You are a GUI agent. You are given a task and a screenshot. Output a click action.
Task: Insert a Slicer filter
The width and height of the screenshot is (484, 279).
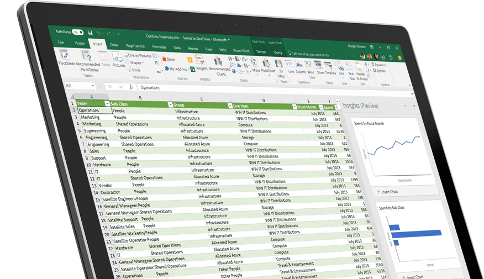pyautogui.click(x=320, y=65)
